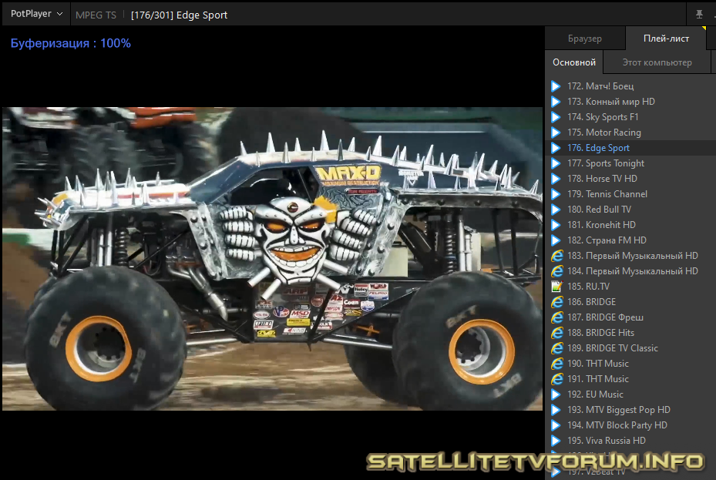
Task: Select playlist entry '191. ТНТ Music'
Action: (x=630, y=379)
